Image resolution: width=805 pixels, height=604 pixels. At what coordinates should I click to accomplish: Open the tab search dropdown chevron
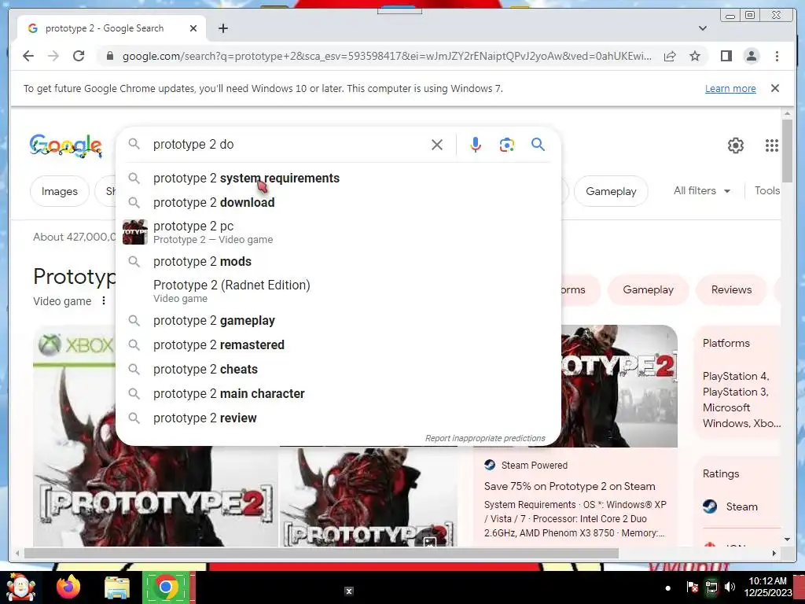(702, 28)
